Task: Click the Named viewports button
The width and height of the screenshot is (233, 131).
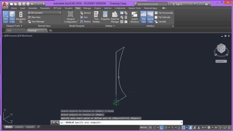Action: tap(86, 13)
